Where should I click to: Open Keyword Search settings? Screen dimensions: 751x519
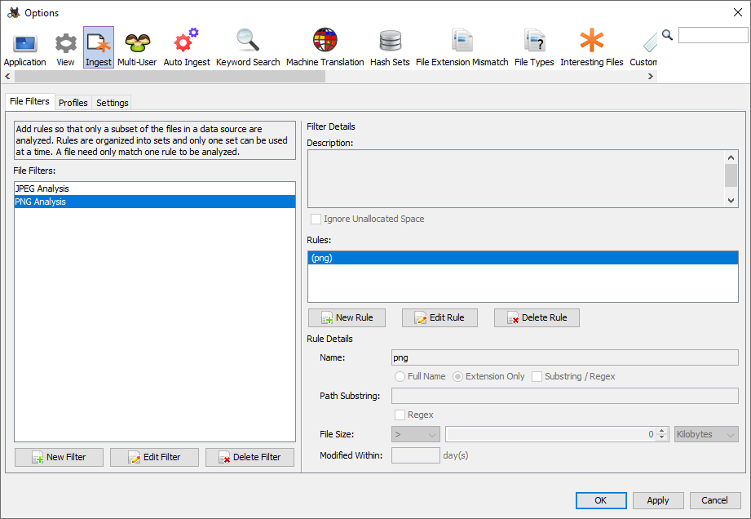coord(248,47)
